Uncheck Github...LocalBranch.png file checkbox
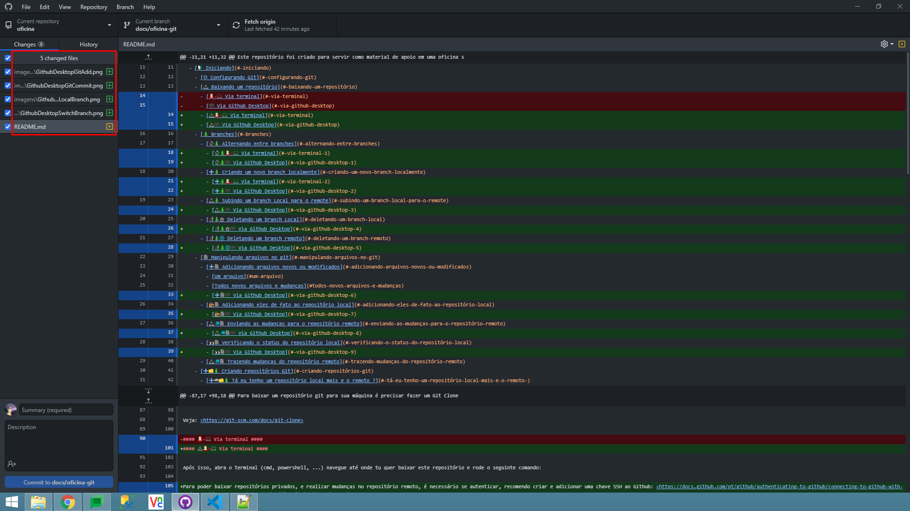This screenshot has height=511, width=910. pyautogui.click(x=8, y=99)
